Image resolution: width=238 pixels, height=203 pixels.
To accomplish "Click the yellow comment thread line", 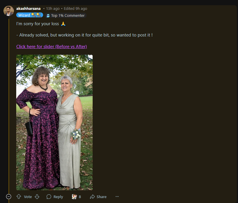I will [9, 106].
